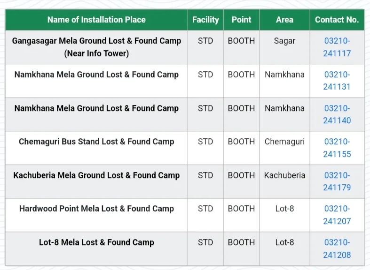This screenshot has width=370, height=270.
Task: Click the Kachuberia cell in Area column
Action: click(x=284, y=175)
